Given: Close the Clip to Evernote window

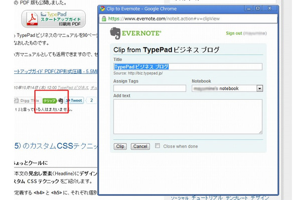Looking at the screenshot, I should click(x=269, y=8).
